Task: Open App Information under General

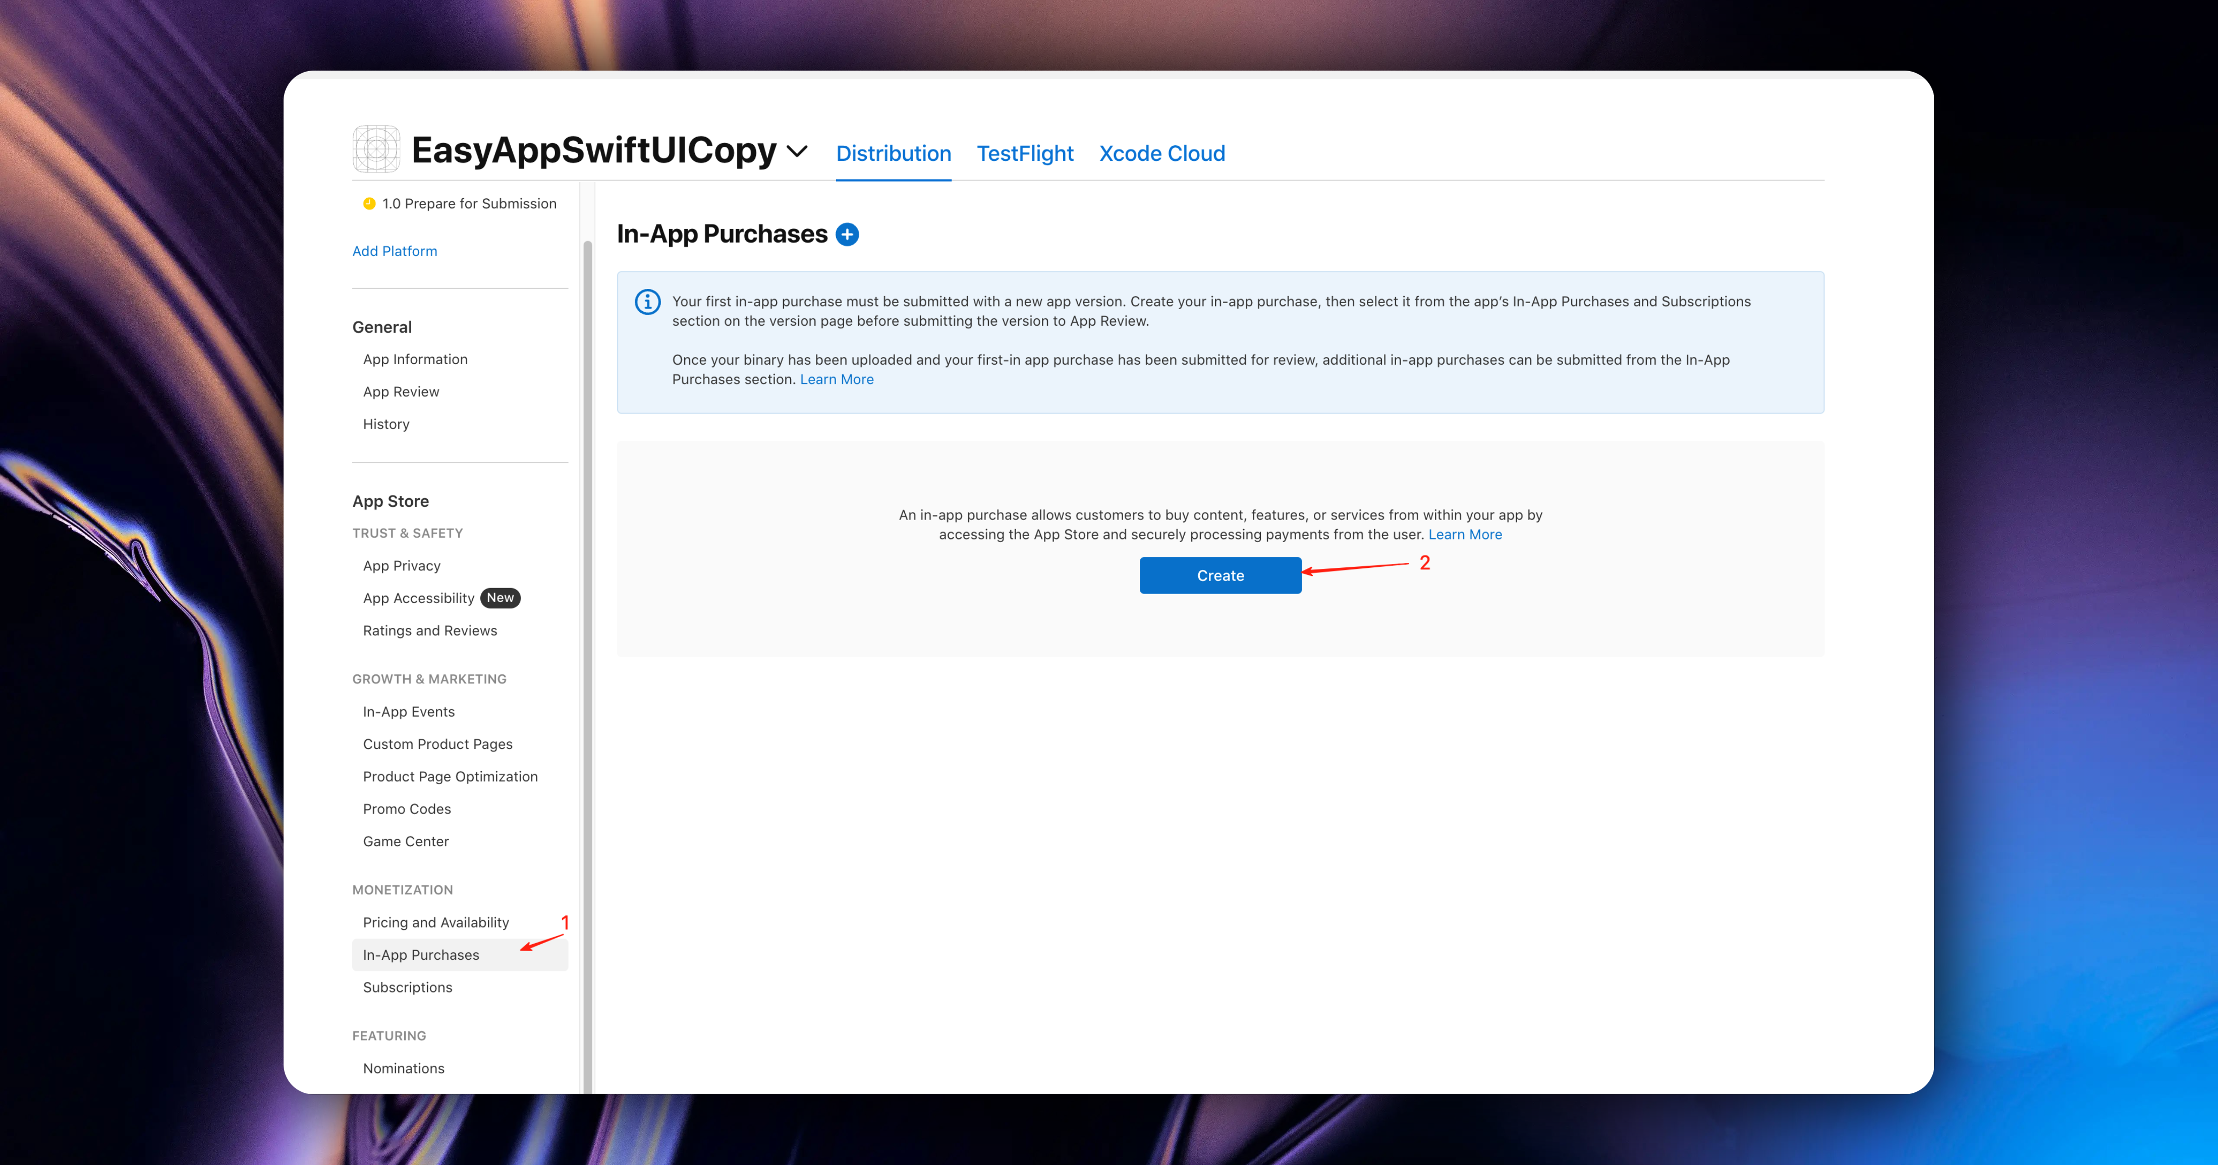Action: point(415,360)
